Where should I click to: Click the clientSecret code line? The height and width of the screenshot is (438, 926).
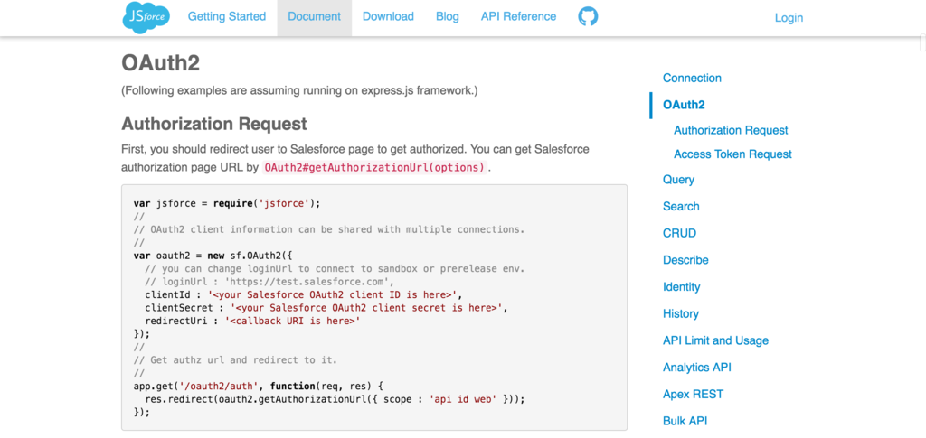(x=326, y=308)
